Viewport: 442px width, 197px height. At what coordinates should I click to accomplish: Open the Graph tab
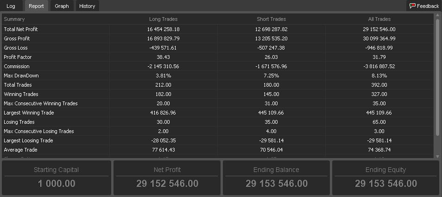(x=62, y=6)
